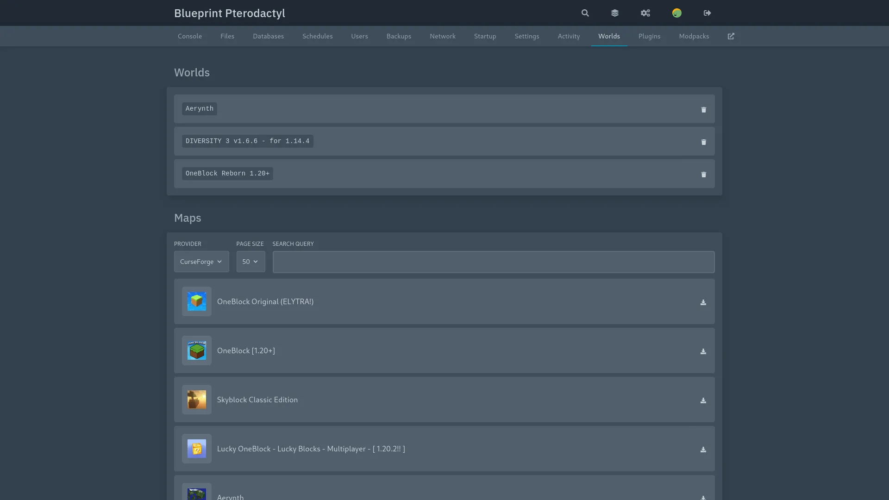The height and width of the screenshot is (500, 889).
Task: Download OneBlock Original (ELYTRA!) map
Action: click(x=703, y=302)
